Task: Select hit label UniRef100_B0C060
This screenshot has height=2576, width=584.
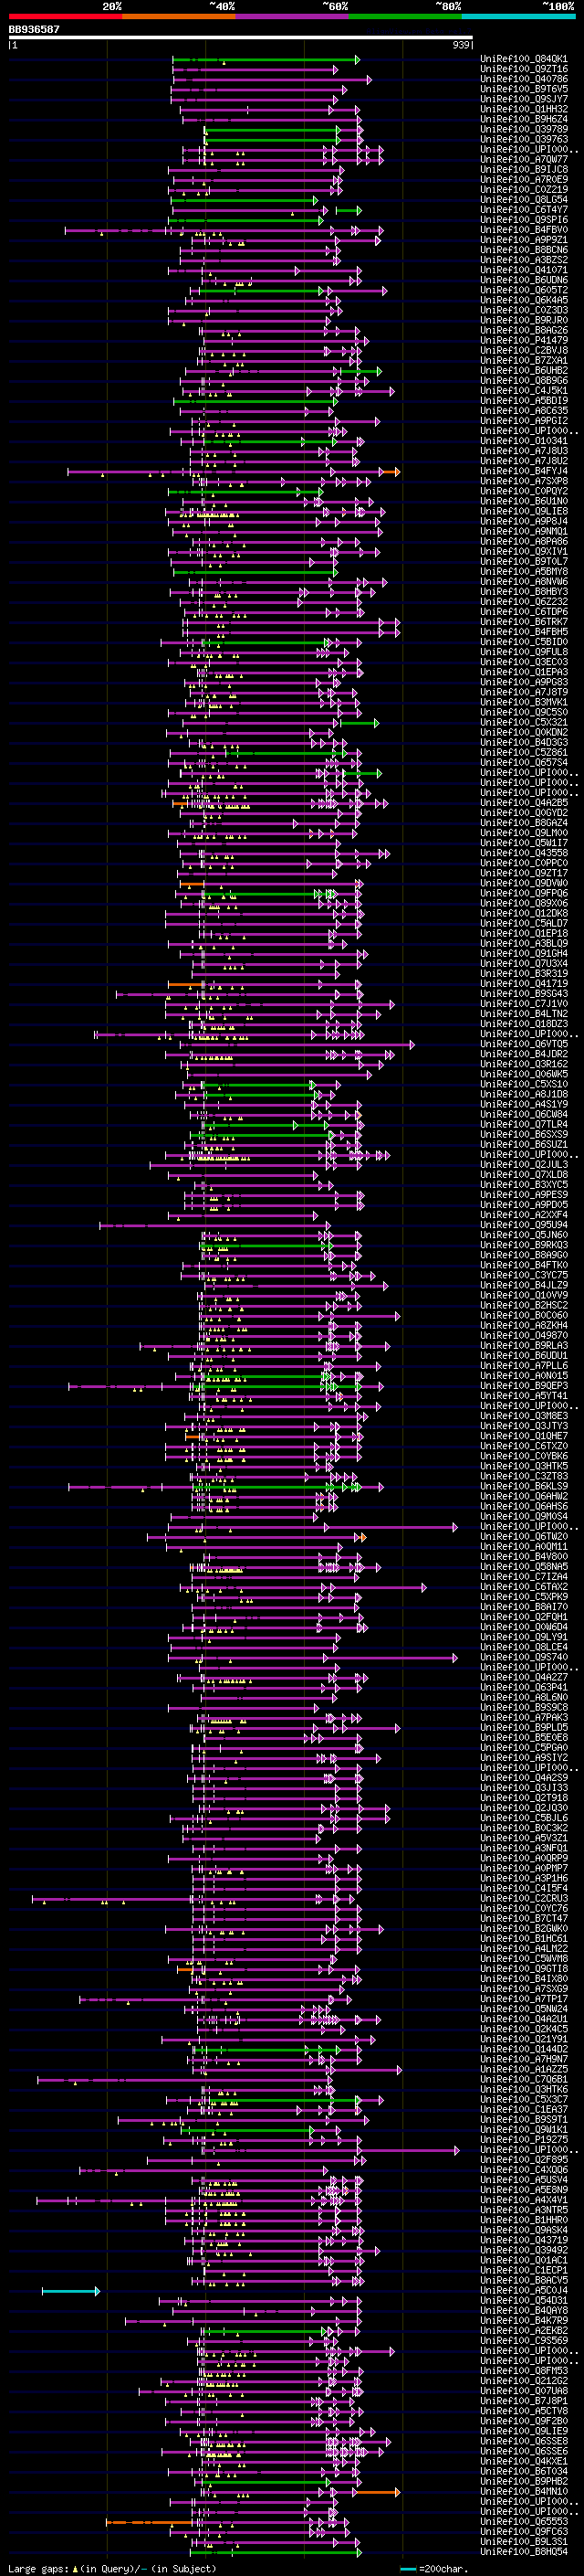Action: [524, 1315]
